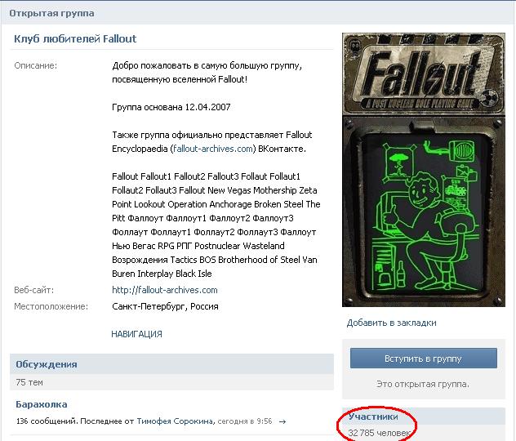The height and width of the screenshot is (441, 516).
Task: Follow the fallout-archives.com link in the description
Action: (x=213, y=149)
